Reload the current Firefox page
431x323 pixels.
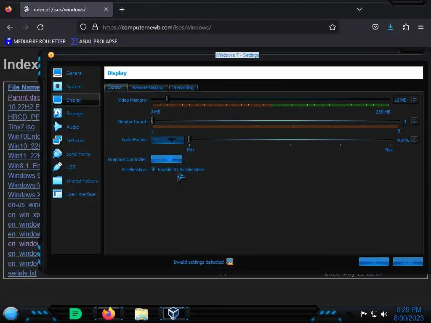click(x=40, y=27)
